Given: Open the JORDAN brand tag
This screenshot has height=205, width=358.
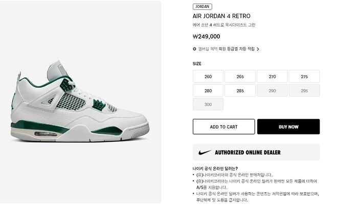Looking at the screenshot, I should tap(203, 7).
